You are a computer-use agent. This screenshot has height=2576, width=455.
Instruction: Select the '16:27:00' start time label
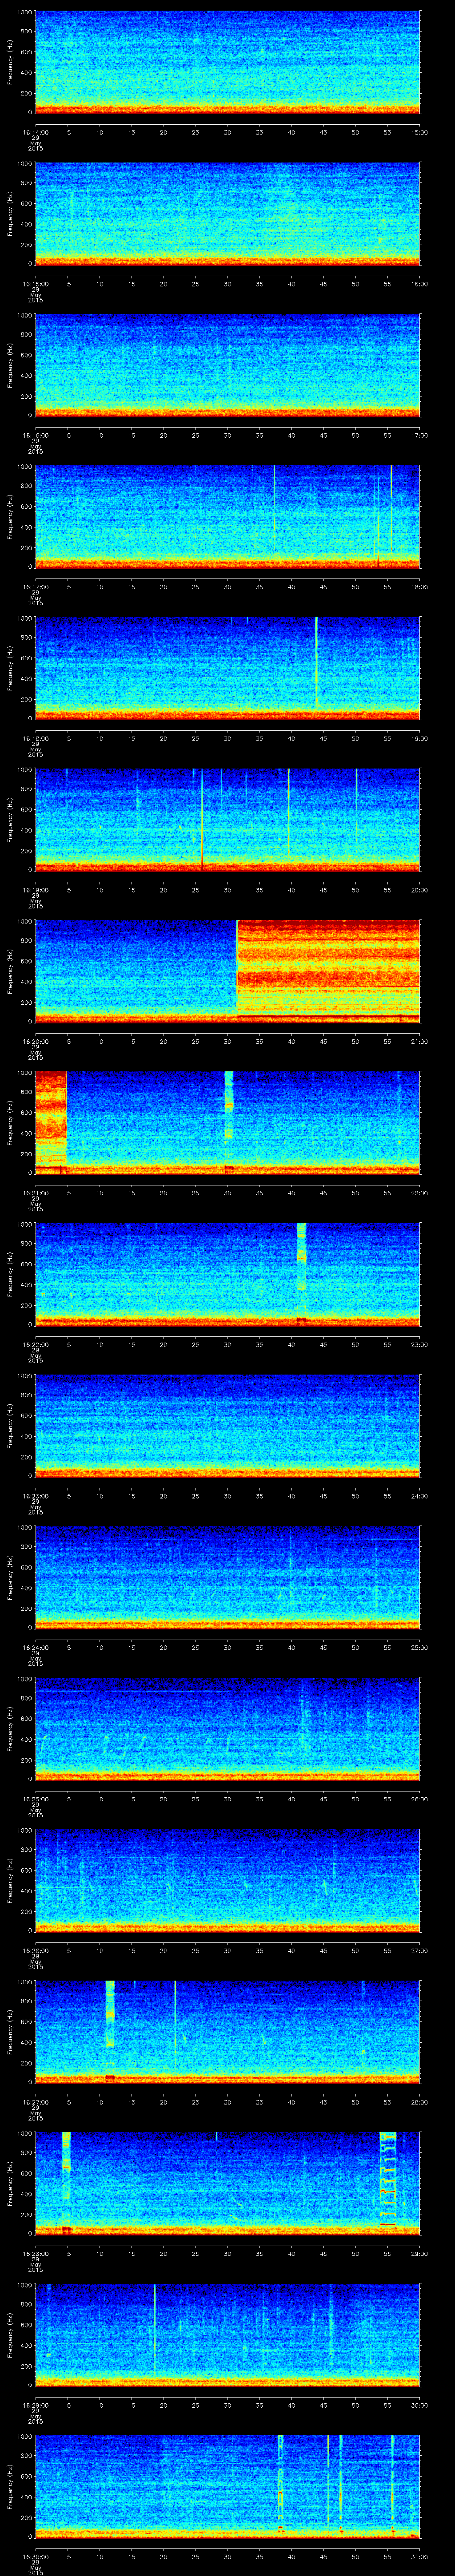click(35, 2102)
